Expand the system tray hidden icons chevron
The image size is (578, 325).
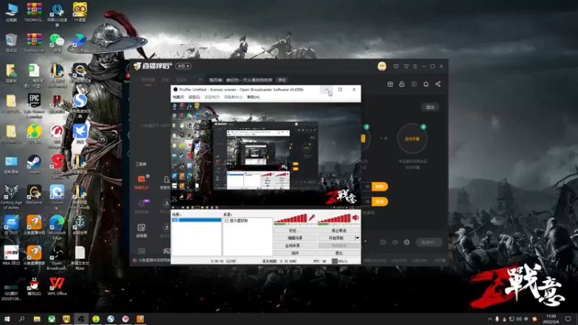coord(490,319)
